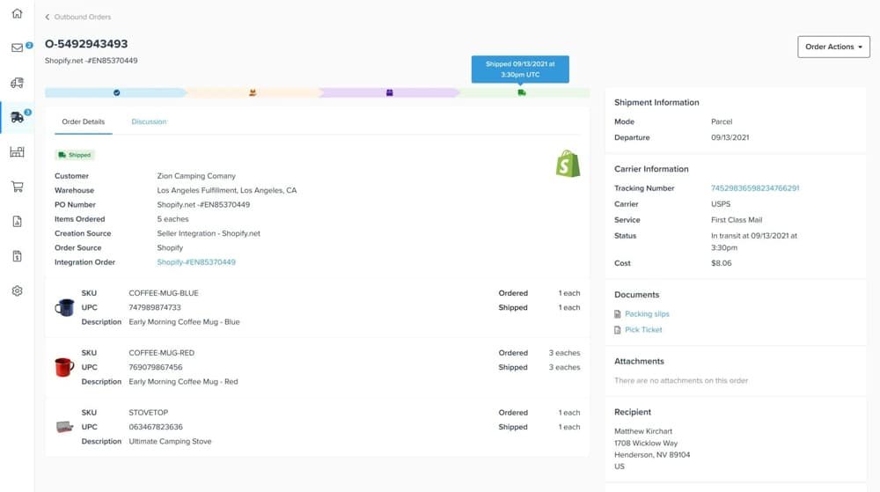Open the warehouse shelving icon in sidebar
Screen dimensions: 880x492
pos(17,152)
